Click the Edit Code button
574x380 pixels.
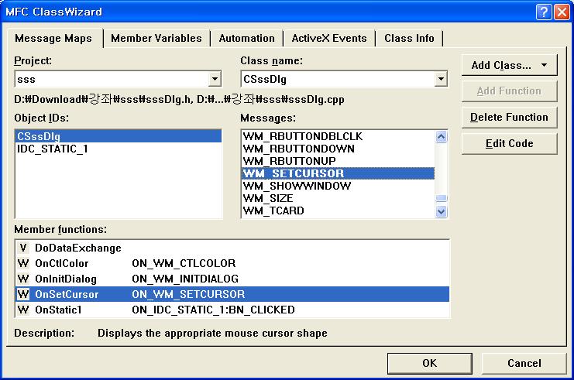pos(509,144)
